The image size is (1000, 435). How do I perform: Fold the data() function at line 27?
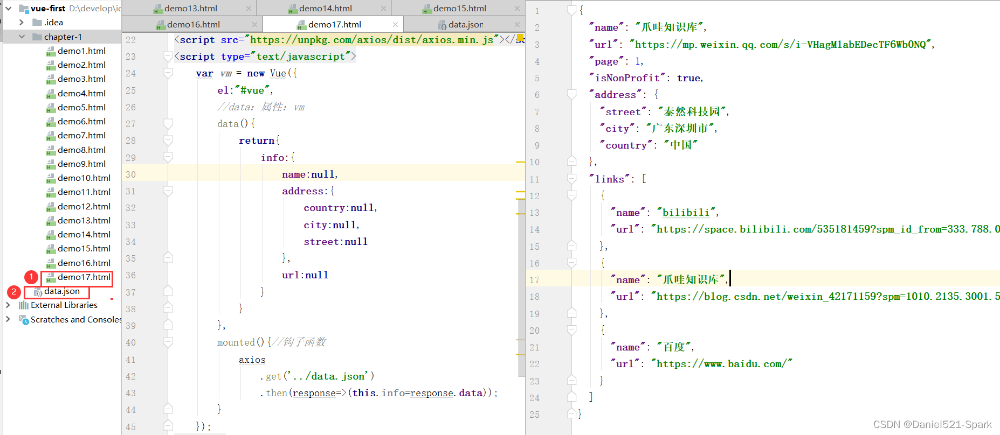pyautogui.click(x=168, y=124)
